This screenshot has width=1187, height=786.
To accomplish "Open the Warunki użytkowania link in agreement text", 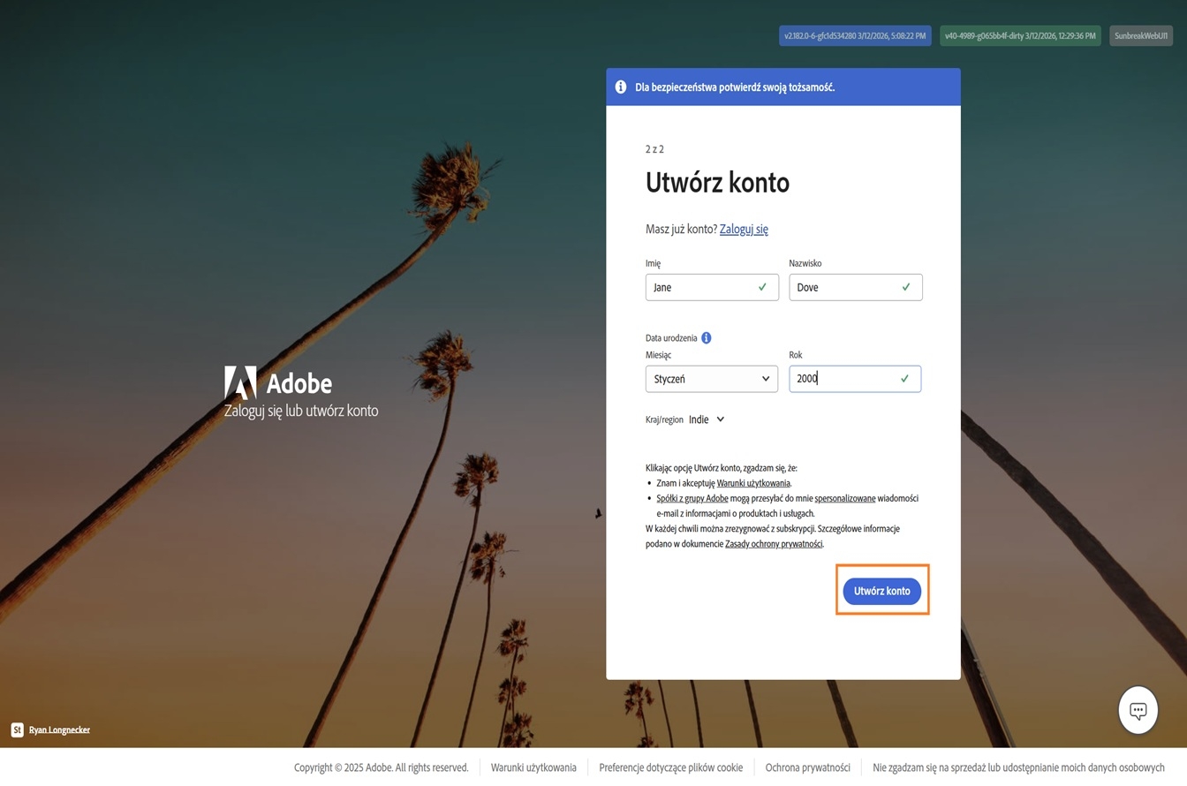I will coord(752,483).
